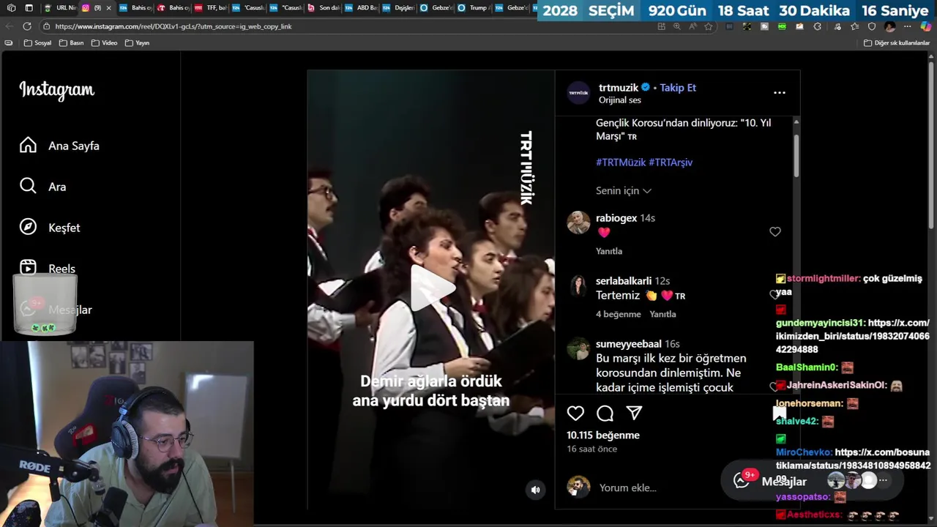Screen dimensions: 937x527
Task: Open the Copilot icon in toolbar
Action: point(925,26)
